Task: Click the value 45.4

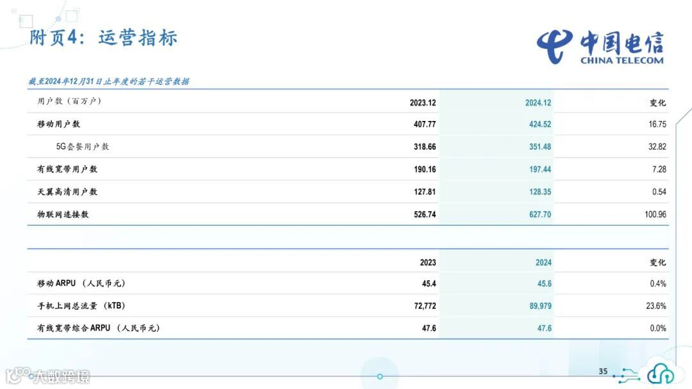Action: [429, 283]
